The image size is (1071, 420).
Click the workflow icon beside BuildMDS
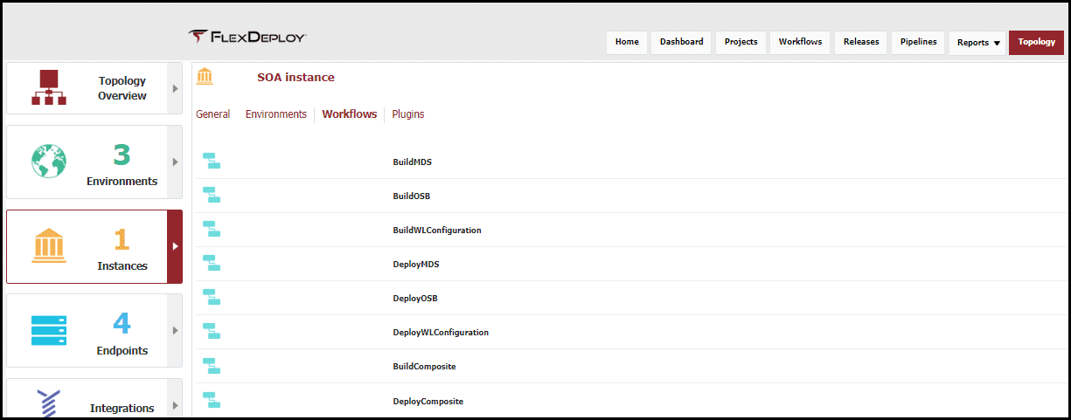(x=212, y=162)
